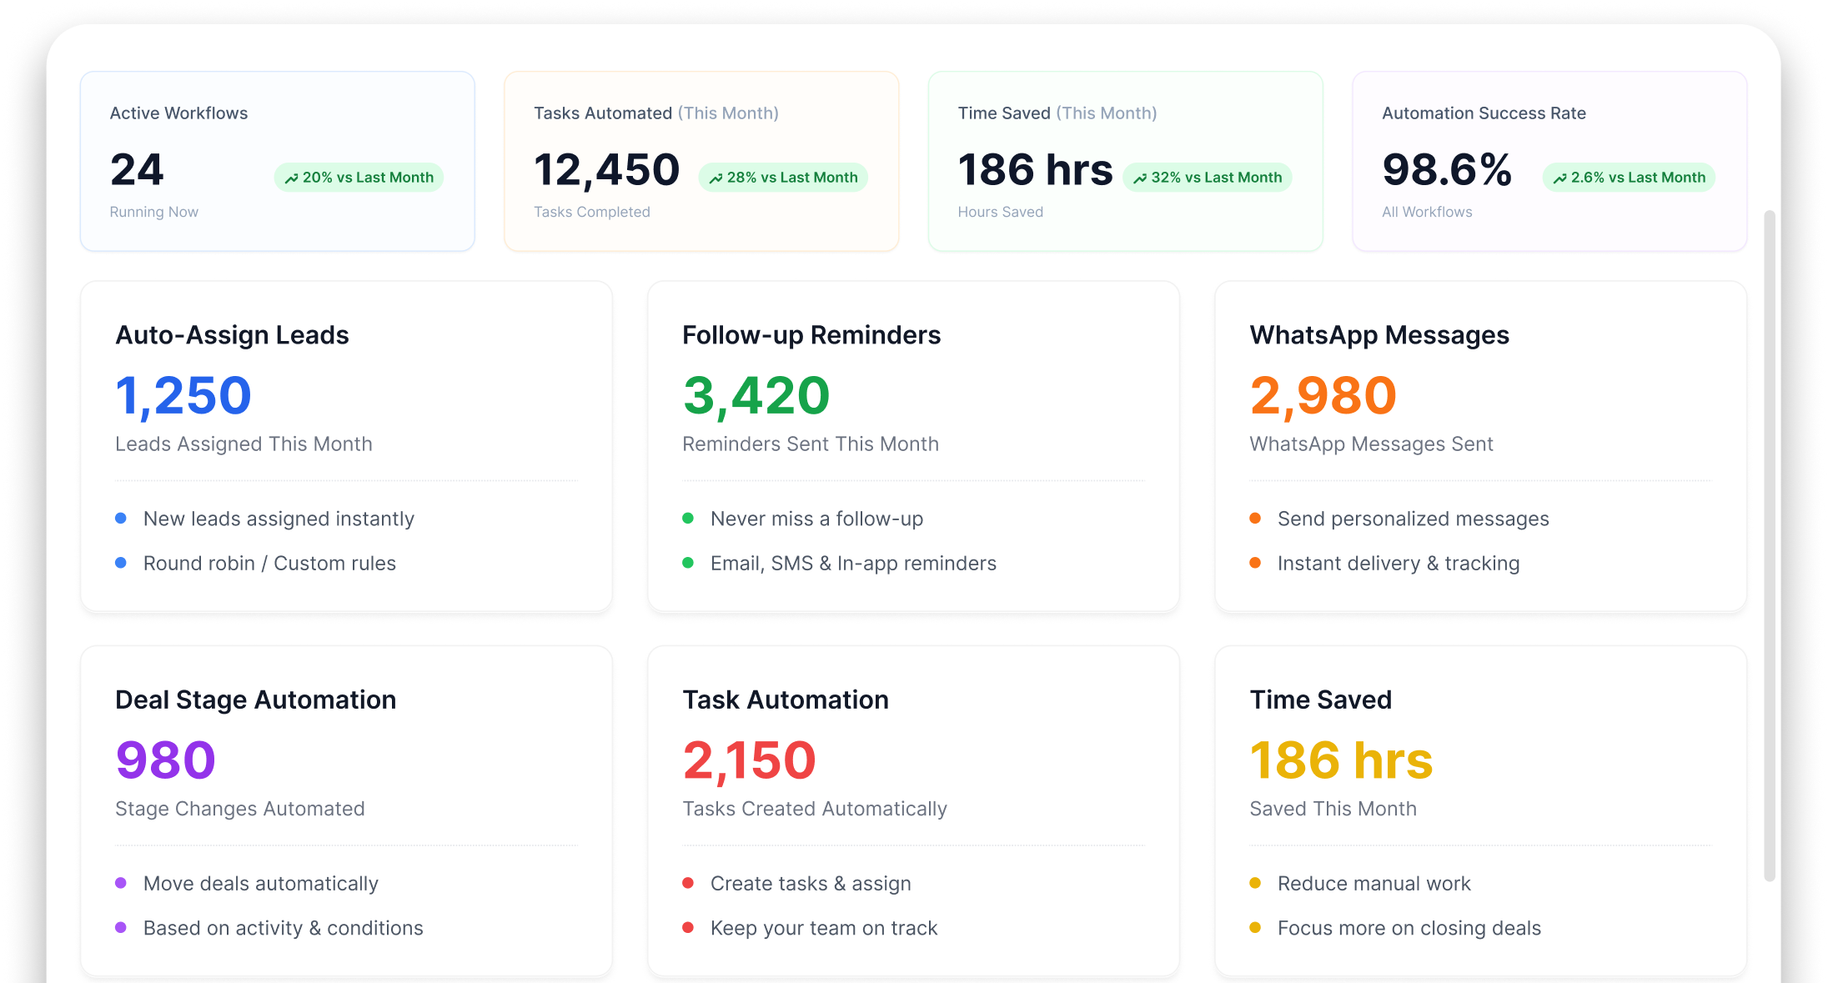The image size is (1828, 983).
Task: Click 'Instant delivery & tracking' text
Action: tap(1399, 564)
